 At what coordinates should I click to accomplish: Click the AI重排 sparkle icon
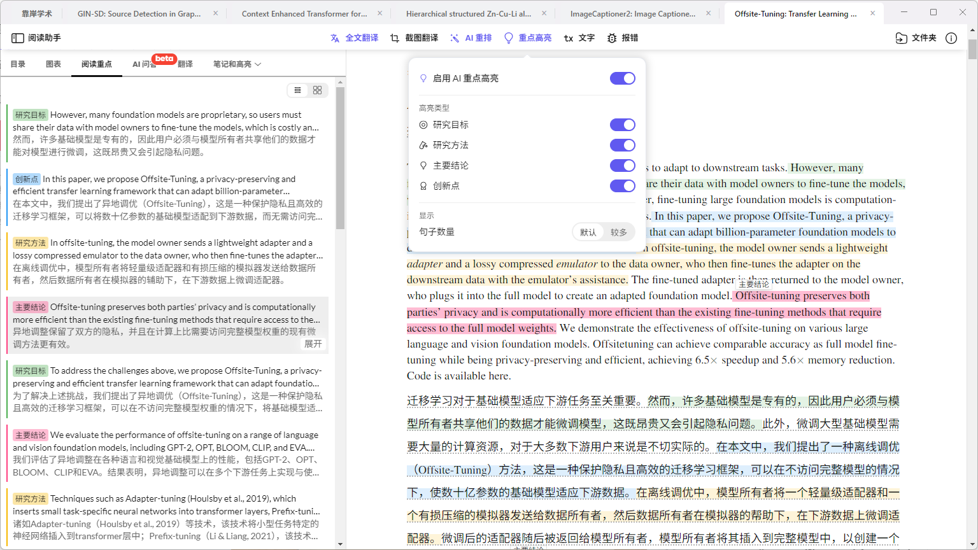455,38
